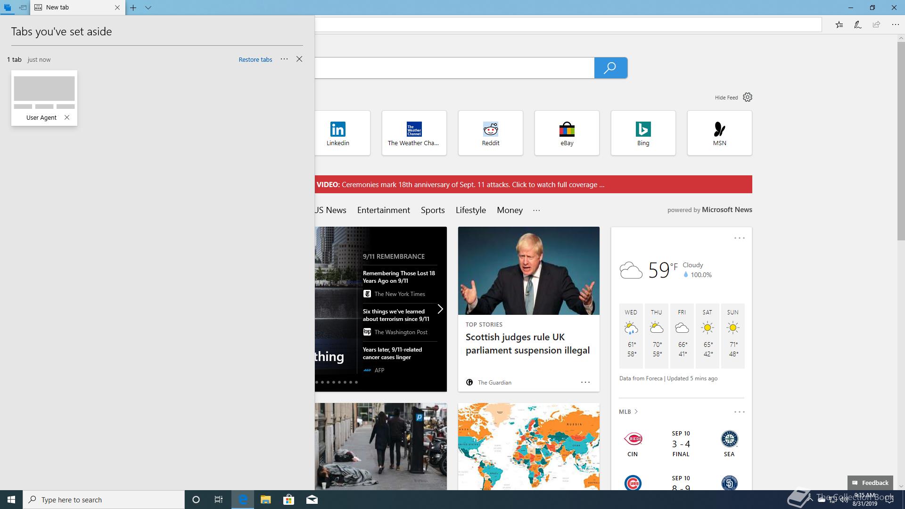Open the MSN top site tile

pyautogui.click(x=720, y=133)
